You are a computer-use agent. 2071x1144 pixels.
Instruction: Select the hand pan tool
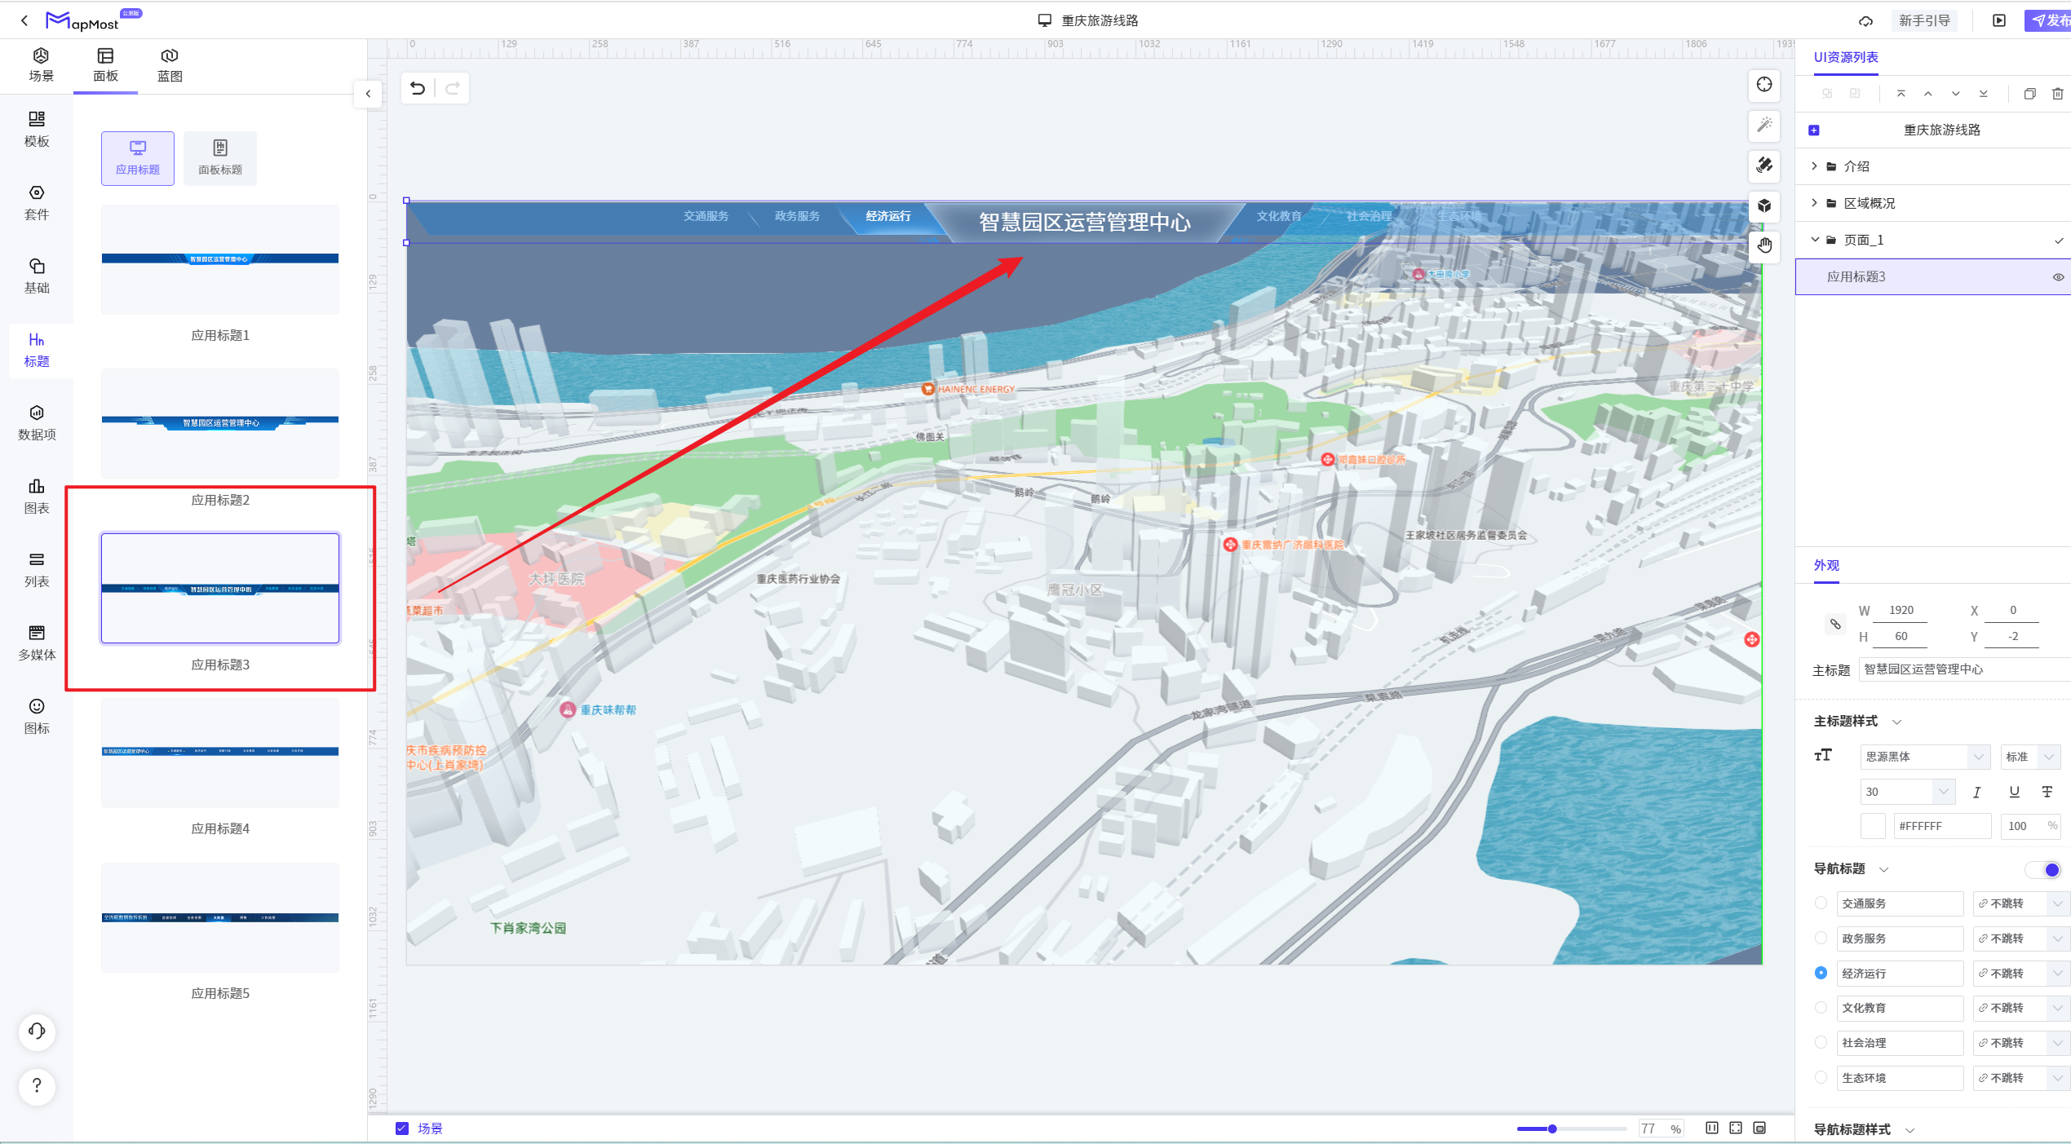pyautogui.click(x=1764, y=245)
